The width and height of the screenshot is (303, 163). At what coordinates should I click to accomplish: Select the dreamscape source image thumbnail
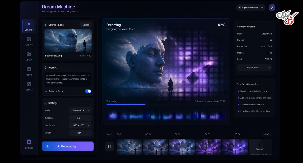tap(68, 40)
